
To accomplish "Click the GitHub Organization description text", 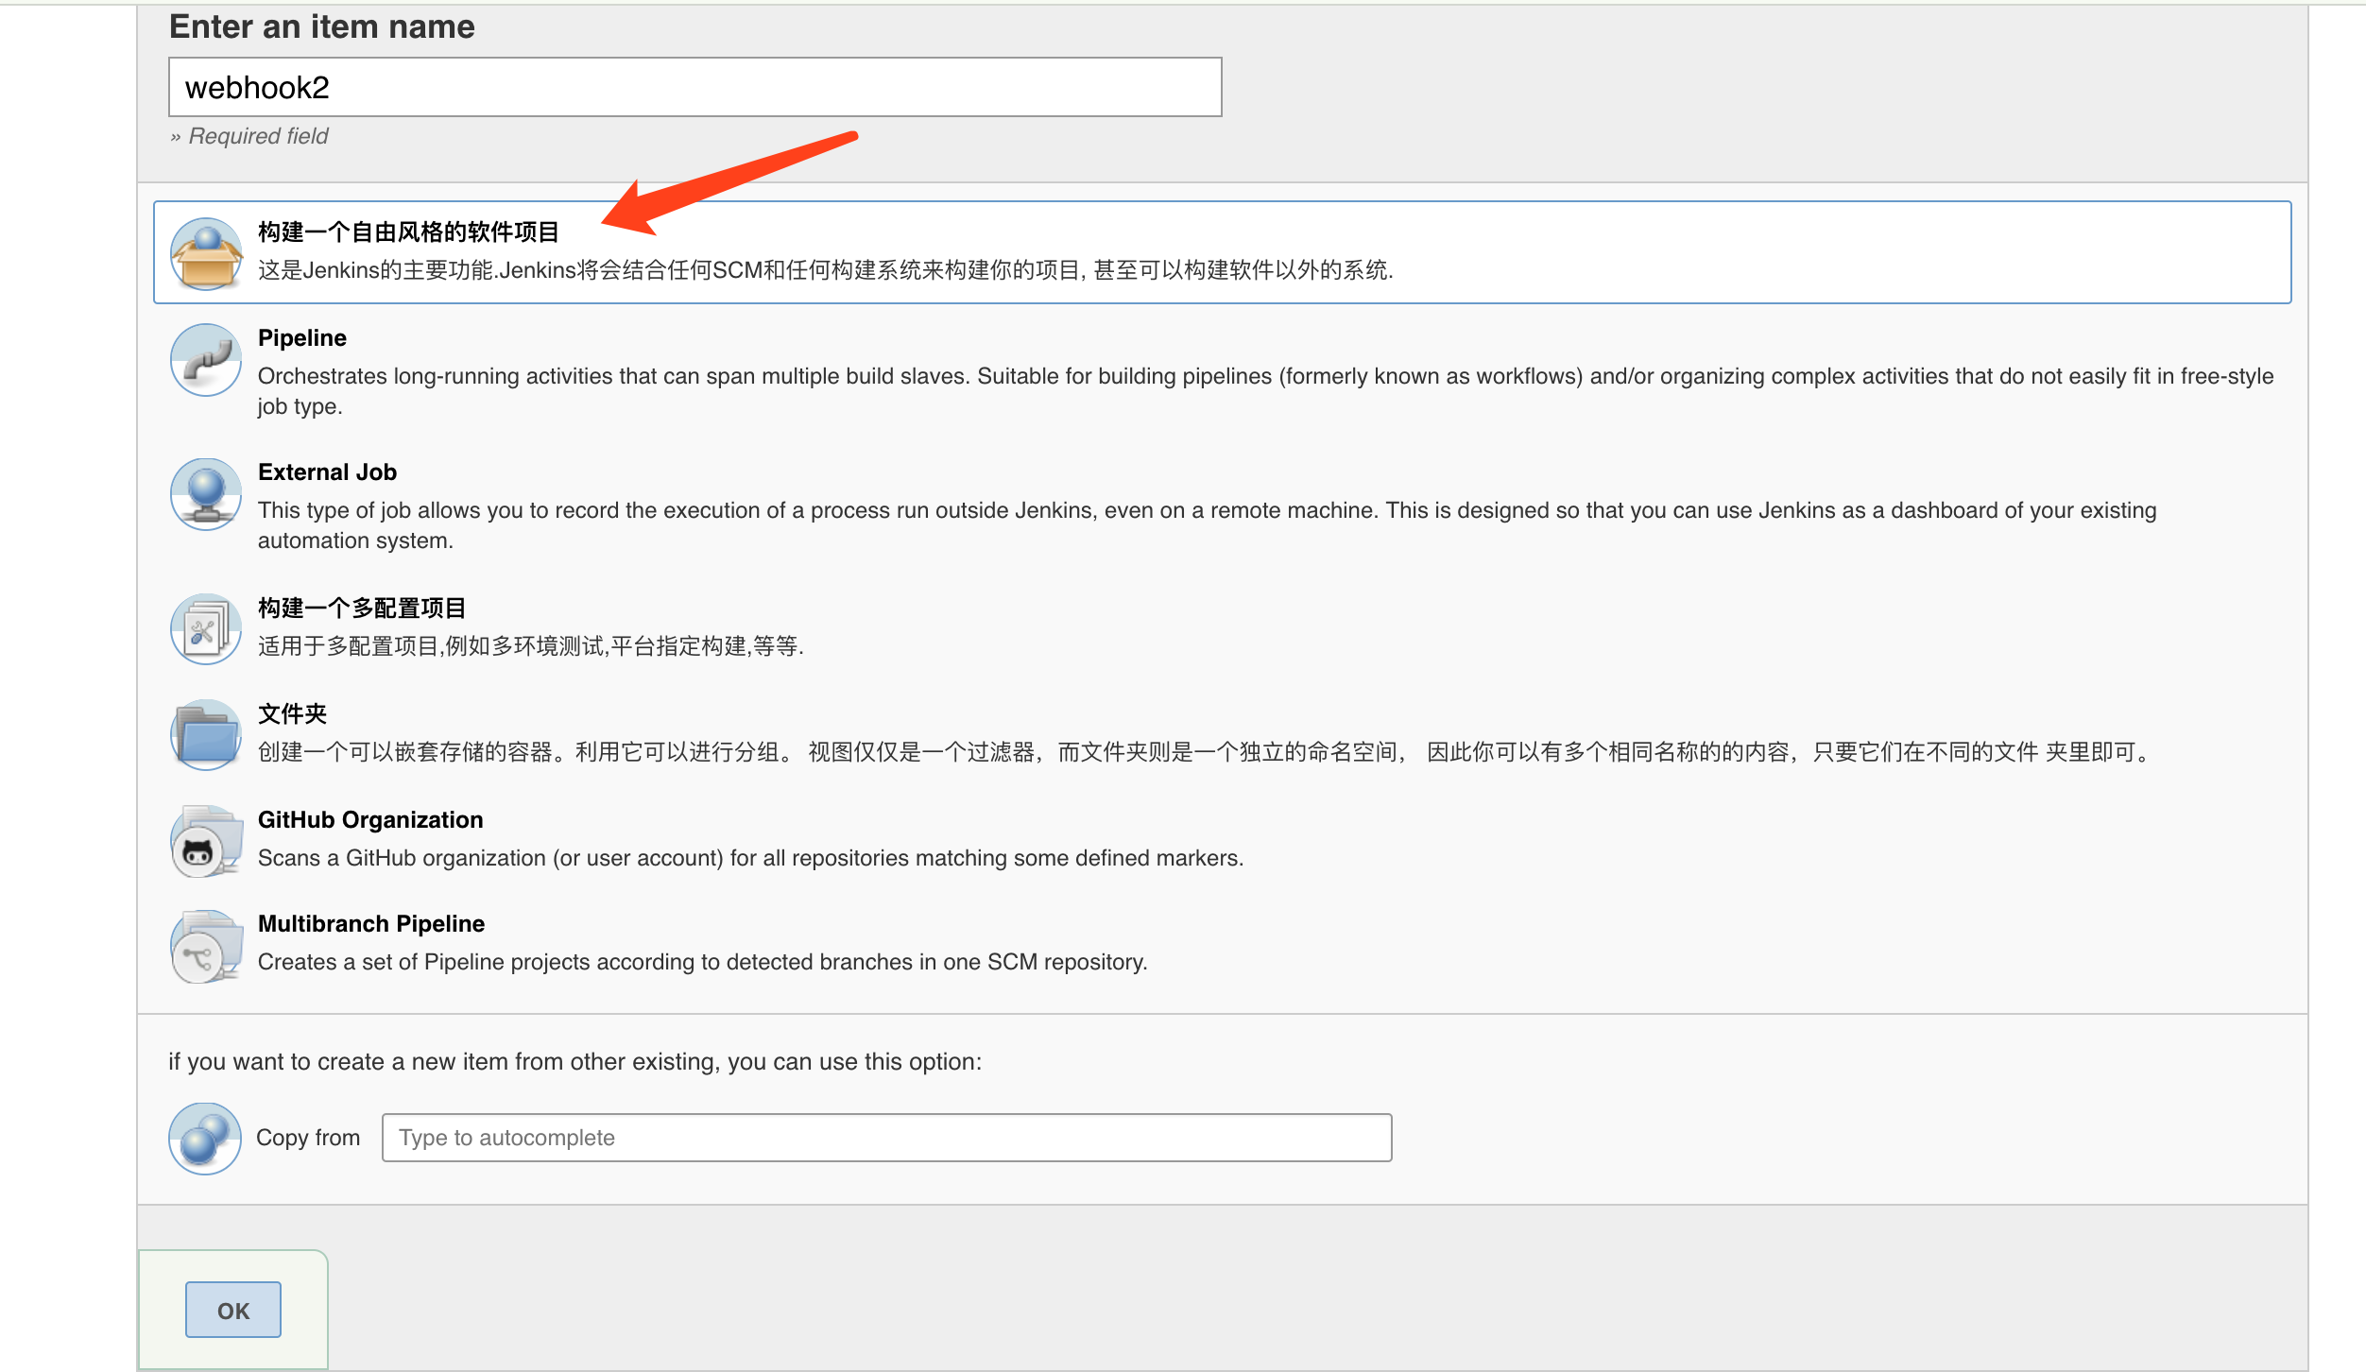I will pyautogui.click(x=749, y=858).
